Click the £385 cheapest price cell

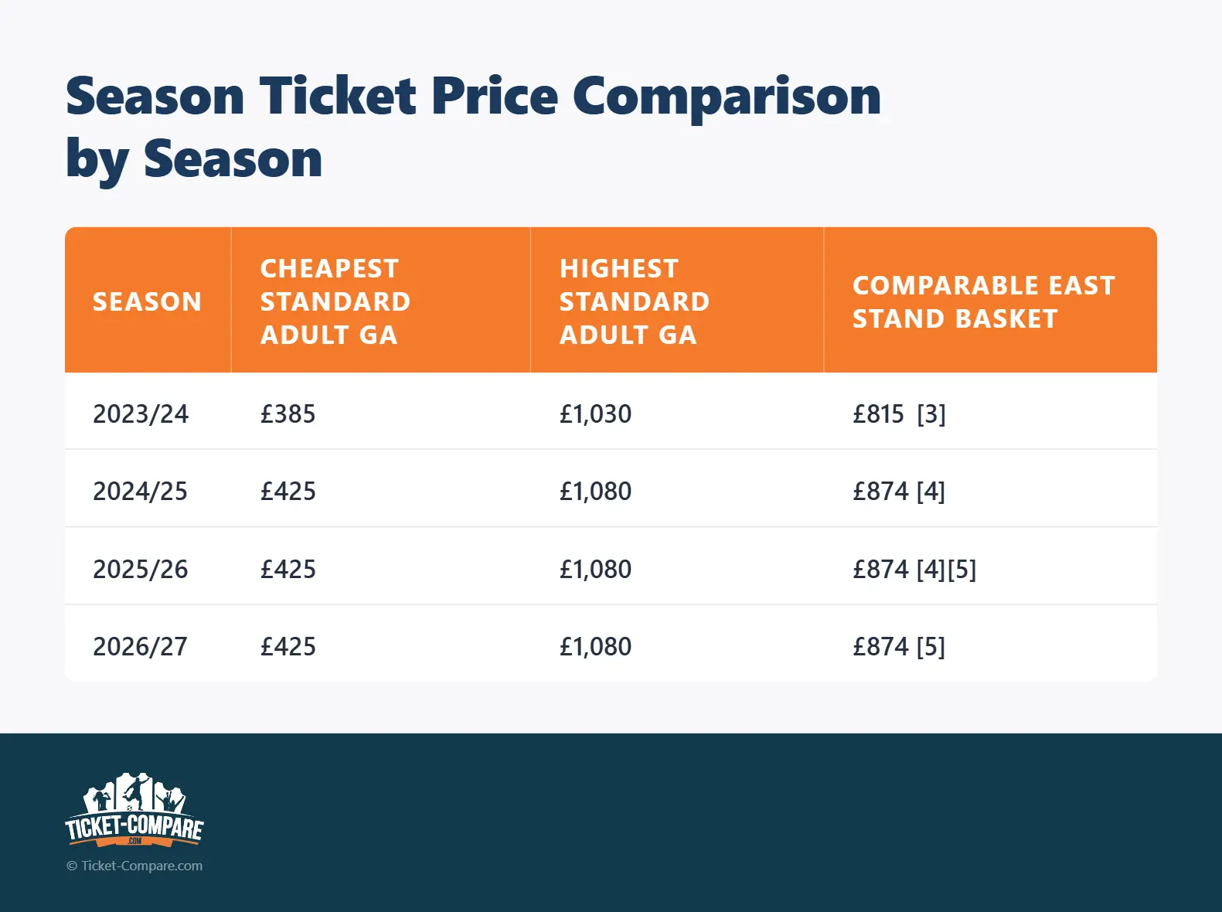288,414
